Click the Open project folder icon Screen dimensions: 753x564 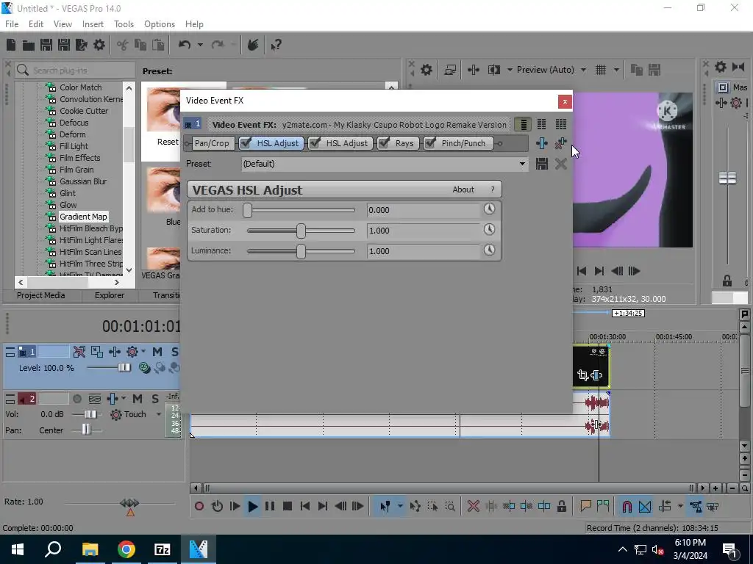(x=29, y=45)
